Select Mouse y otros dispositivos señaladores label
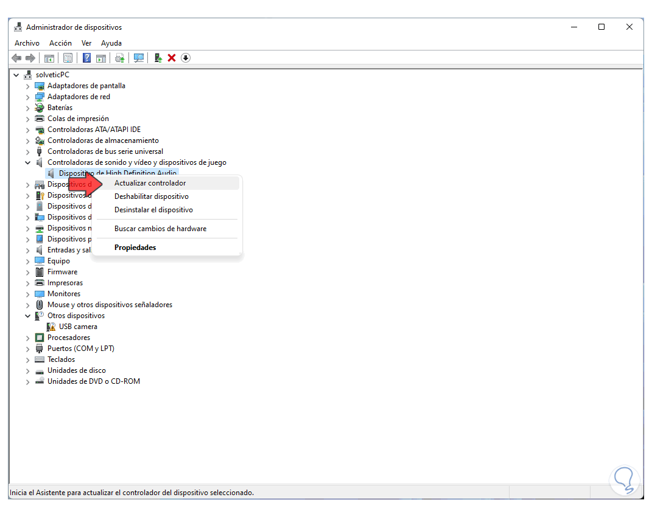This screenshot has height=517, width=652. click(x=110, y=305)
